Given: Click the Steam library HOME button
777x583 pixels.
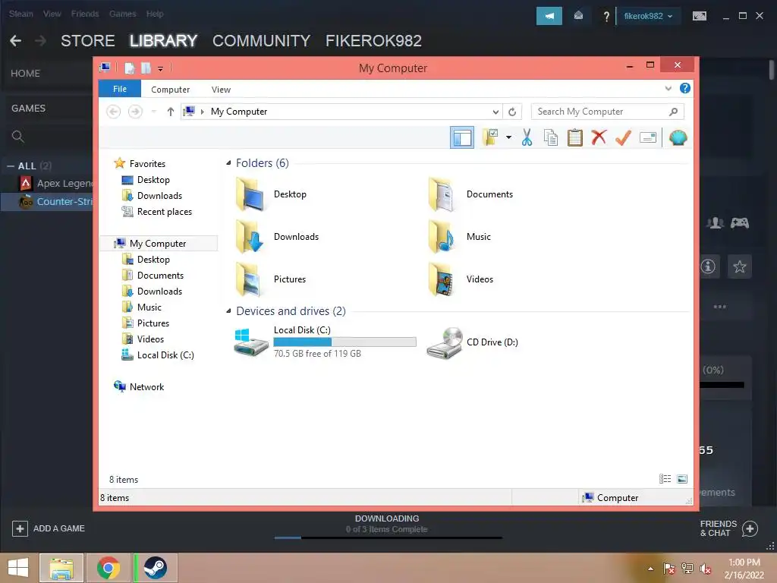Looking at the screenshot, I should 25,74.
